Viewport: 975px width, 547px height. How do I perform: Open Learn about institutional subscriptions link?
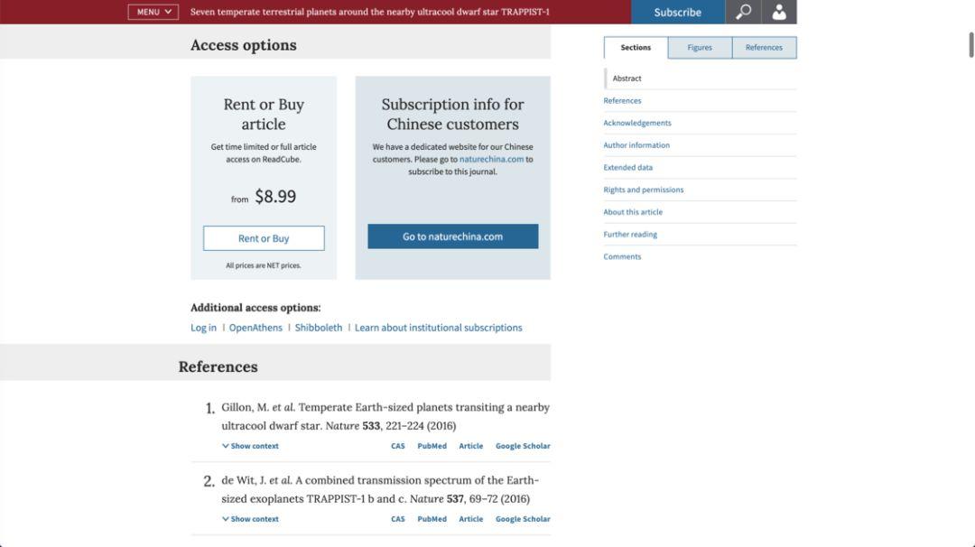[x=439, y=328]
